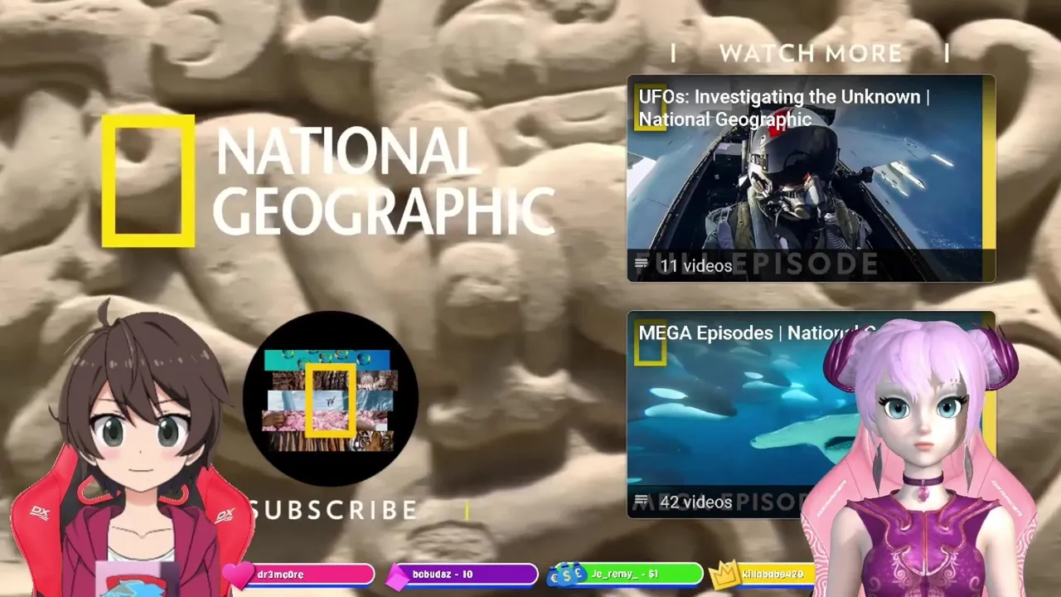Click the playlist icon beside 42 videos

tap(642, 502)
